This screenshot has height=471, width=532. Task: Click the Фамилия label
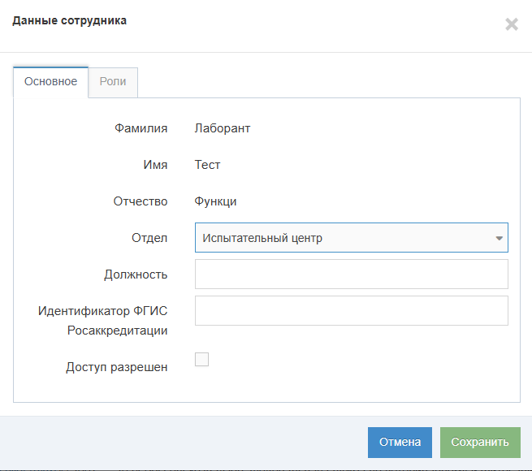(x=141, y=128)
